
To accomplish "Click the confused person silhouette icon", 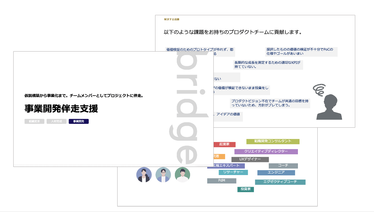I will click(329, 108).
